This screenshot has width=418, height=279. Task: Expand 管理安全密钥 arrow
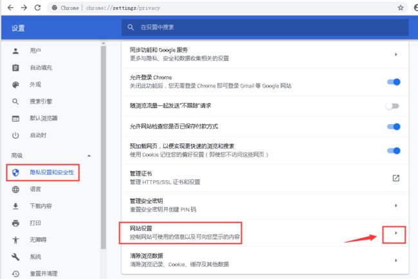coord(396,206)
